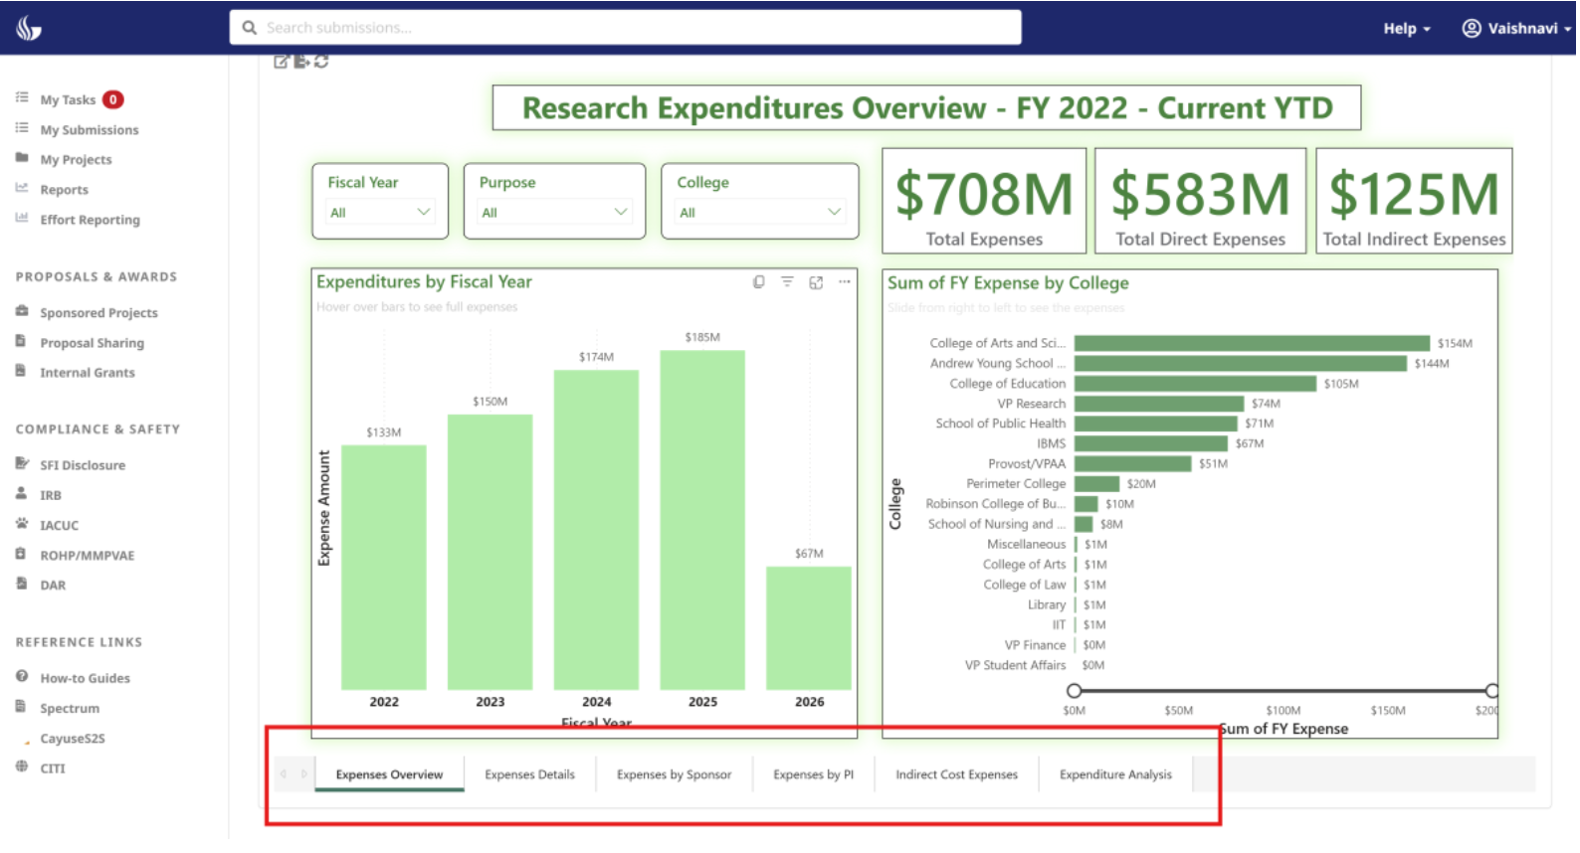Open the Purpose filter dropdown

(x=554, y=213)
